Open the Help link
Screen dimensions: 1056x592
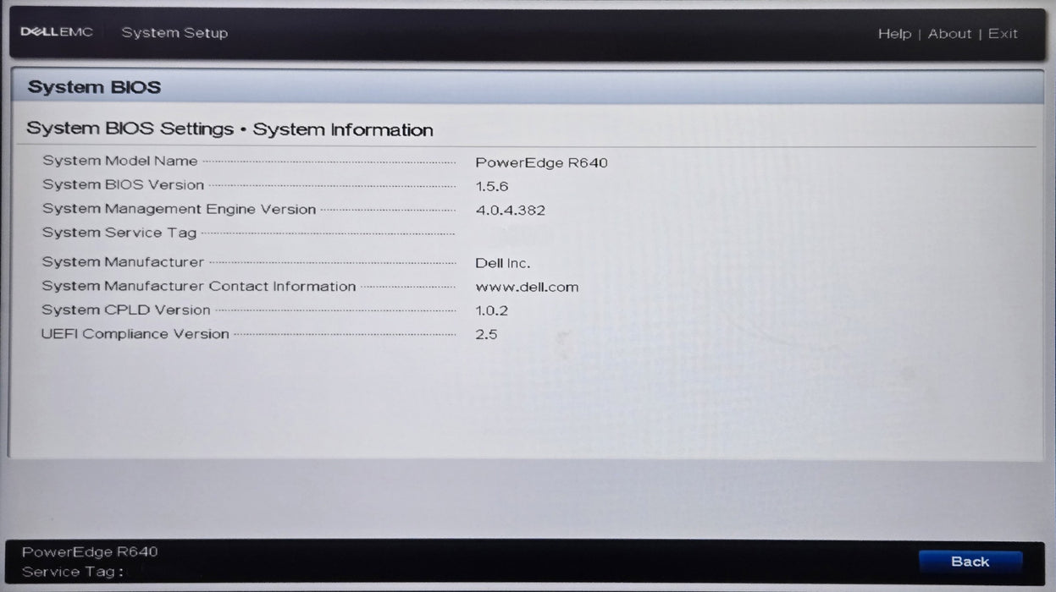pos(894,34)
